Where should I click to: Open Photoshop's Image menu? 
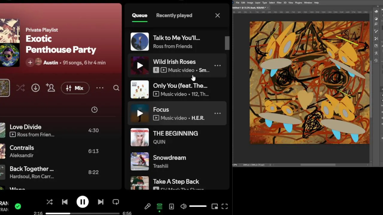pos(250,3)
